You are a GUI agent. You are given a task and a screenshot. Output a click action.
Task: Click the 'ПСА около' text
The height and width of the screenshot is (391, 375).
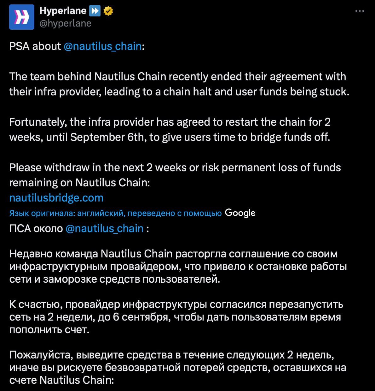[36, 228]
